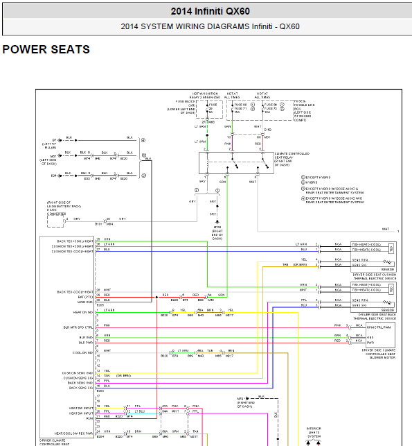
Task: Select the "2014 SYSTEM WIRING DIAGRAMS Infiniti - QX60" subtitle
Action: click(210, 26)
